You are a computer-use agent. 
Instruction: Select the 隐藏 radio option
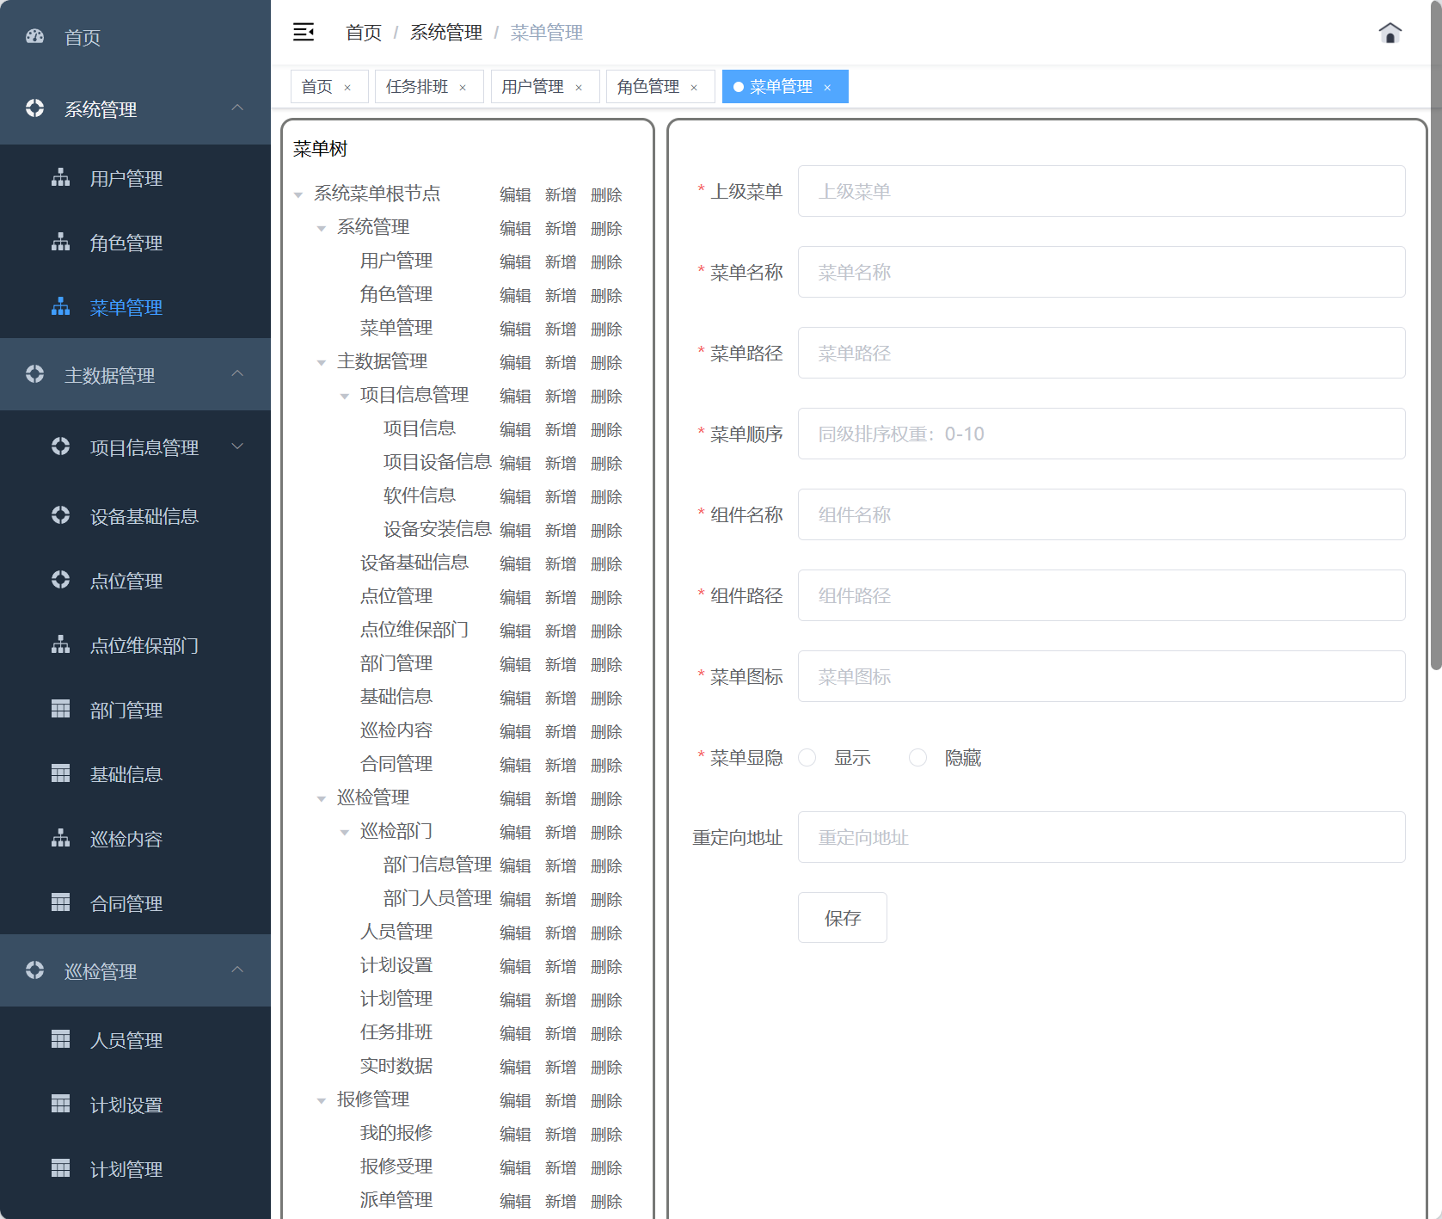tap(917, 757)
